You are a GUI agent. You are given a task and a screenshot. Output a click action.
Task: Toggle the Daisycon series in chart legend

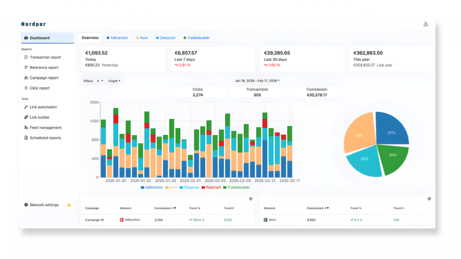click(x=190, y=188)
